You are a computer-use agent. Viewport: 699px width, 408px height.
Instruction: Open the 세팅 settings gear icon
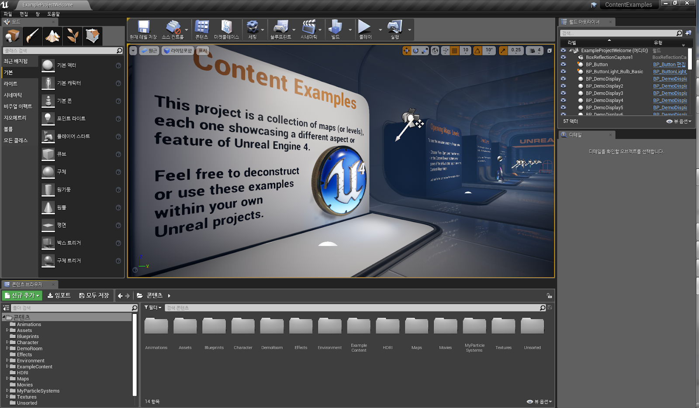[253, 30]
